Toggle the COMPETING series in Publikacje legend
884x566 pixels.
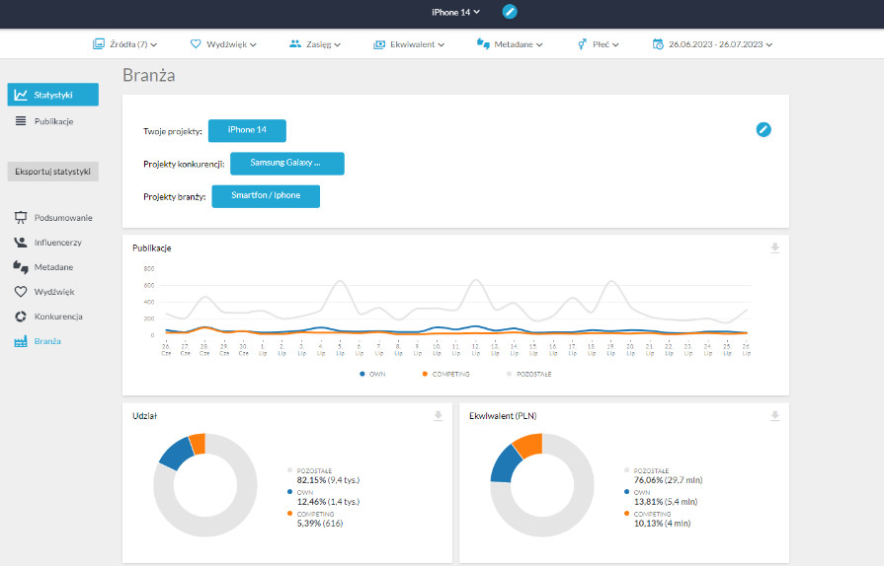[445, 374]
